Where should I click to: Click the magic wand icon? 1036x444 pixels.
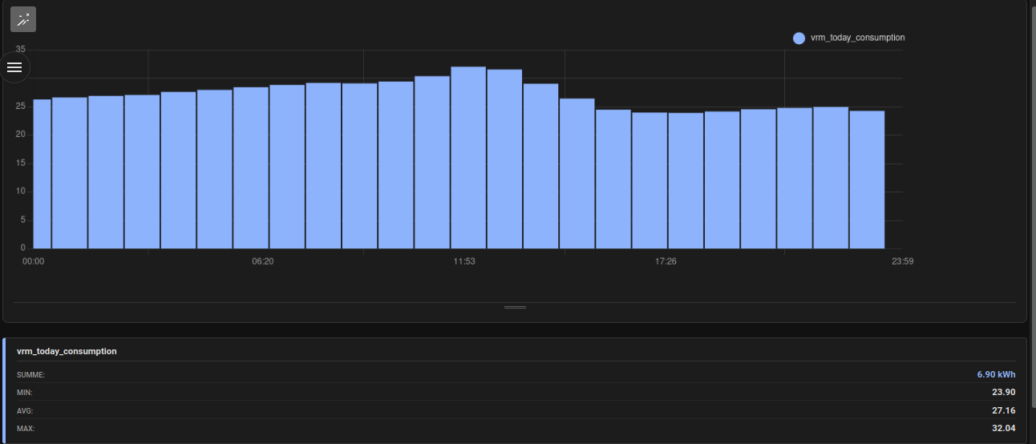coord(22,19)
